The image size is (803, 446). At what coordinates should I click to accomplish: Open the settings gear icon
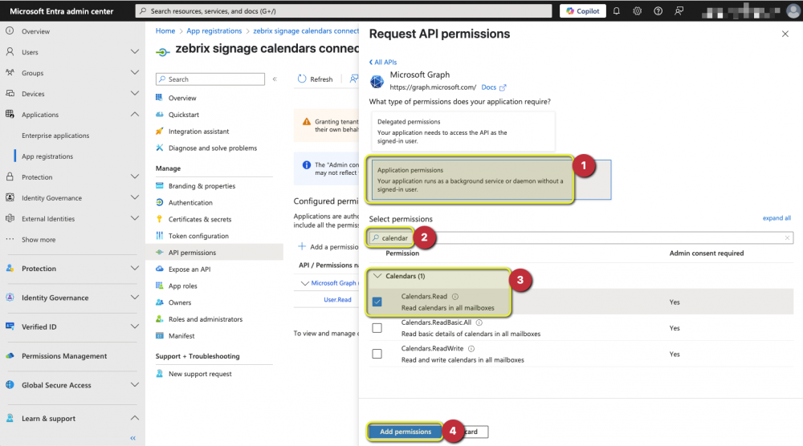click(637, 10)
